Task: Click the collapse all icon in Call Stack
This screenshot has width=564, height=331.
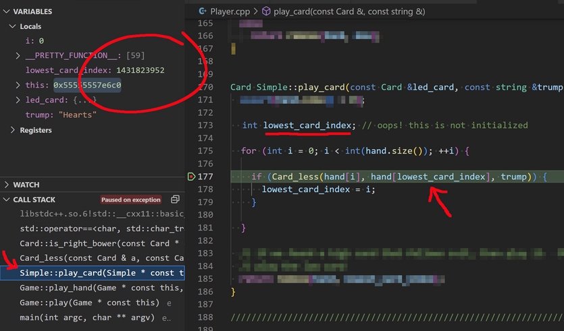Action: (x=175, y=200)
